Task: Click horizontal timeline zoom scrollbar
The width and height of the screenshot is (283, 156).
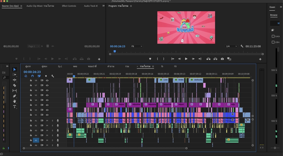Action: coord(105,148)
